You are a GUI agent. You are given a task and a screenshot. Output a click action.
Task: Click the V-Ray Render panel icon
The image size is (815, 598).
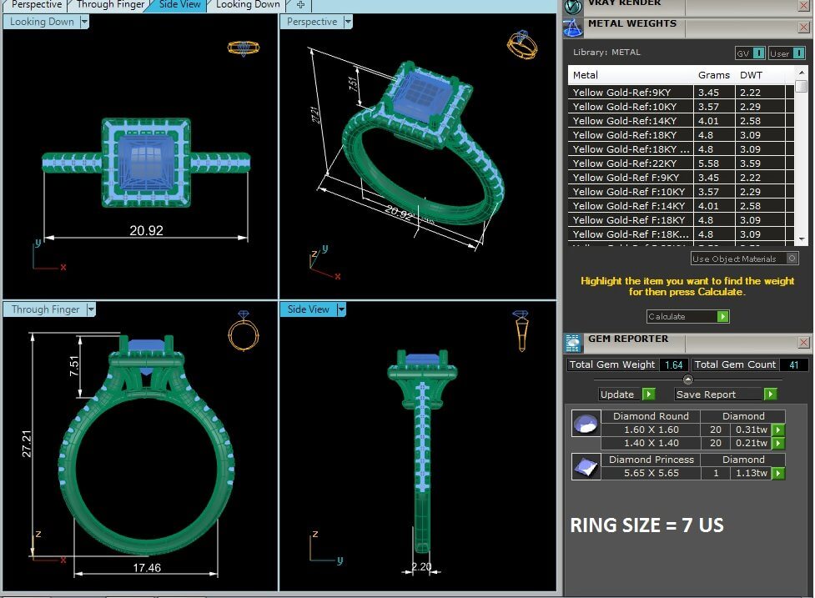point(573,6)
